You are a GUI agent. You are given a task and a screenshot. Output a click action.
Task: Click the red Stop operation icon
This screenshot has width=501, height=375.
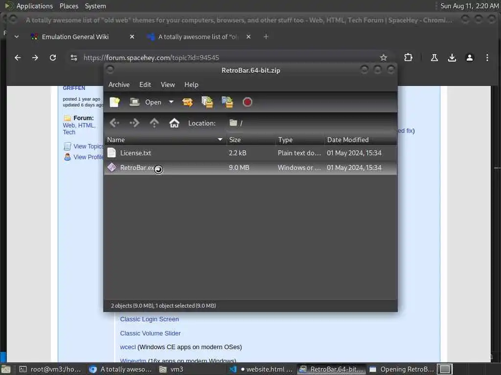[247, 102]
